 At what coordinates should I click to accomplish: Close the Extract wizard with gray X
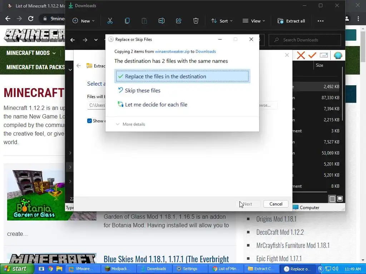coord(287,55)
